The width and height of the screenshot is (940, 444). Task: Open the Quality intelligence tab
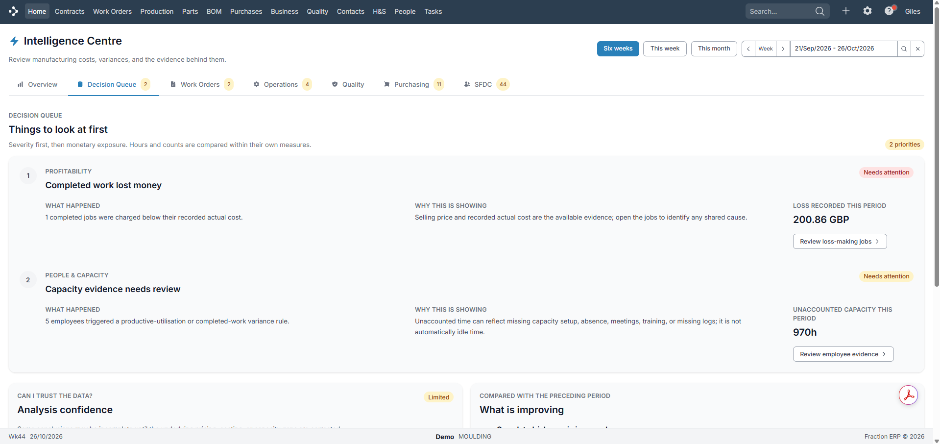348,84
